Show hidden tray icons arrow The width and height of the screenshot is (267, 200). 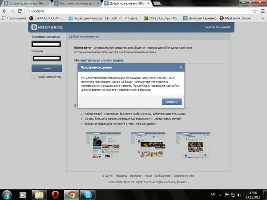pos(220,195)
